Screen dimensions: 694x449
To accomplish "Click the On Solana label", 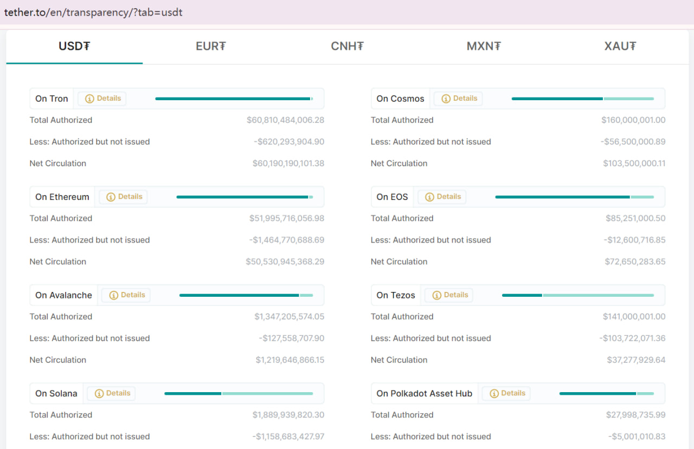I will pos(56,394).
